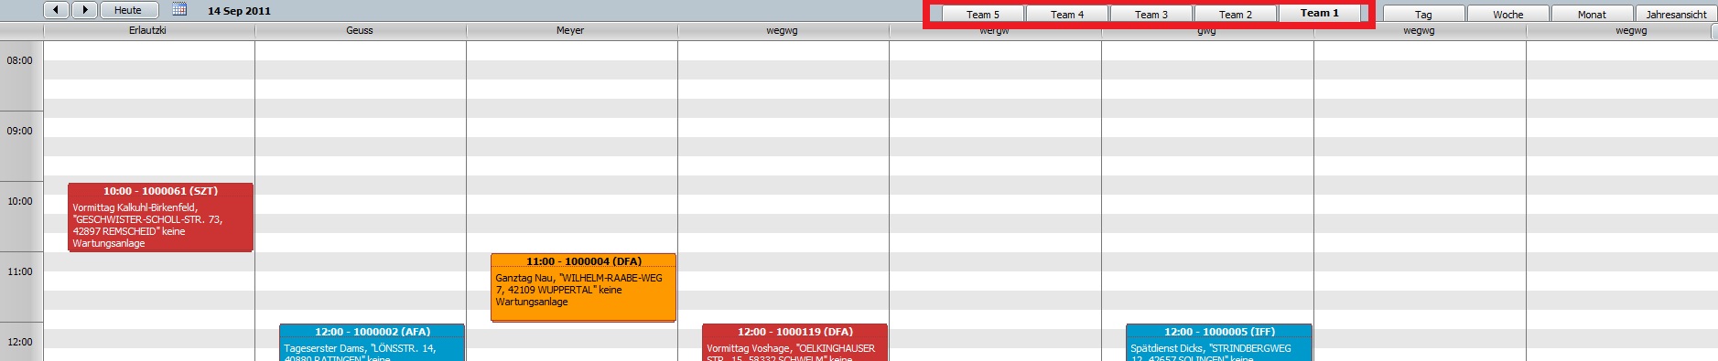Switch to the Team 2 tab
The image size is (1718, 361).
(x=1236, y=14)
